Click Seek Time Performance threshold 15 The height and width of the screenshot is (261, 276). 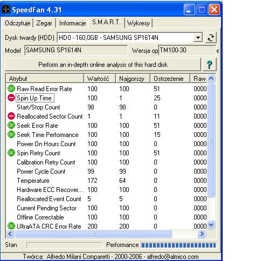point(157,135)
